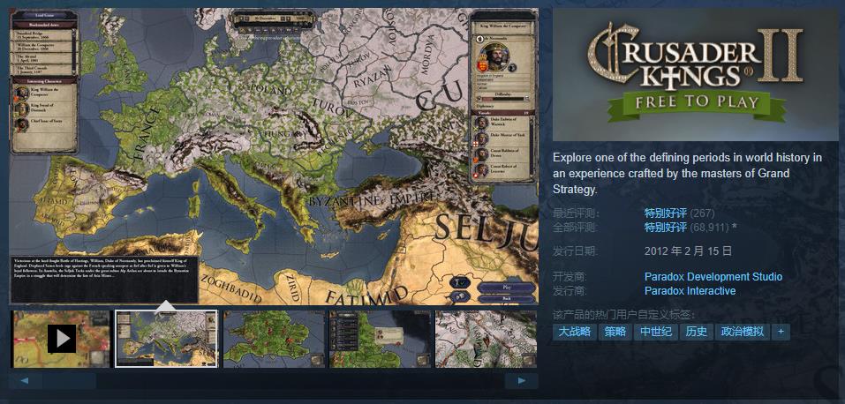Click the 发行日期 label
Screen dimensions: 845x404
pyautogui.click(x=575, y=251)
